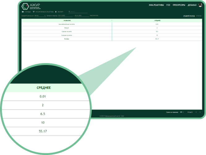
Task: Select the Соляная кислота row
Action: pos(112,35)
